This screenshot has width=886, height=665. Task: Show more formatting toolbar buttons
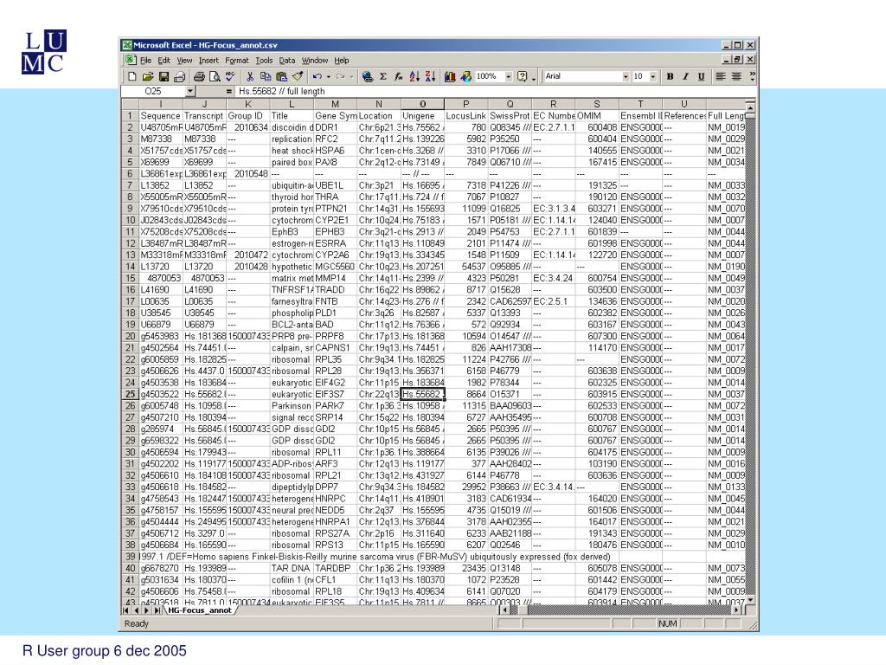(x=752, y=76)
